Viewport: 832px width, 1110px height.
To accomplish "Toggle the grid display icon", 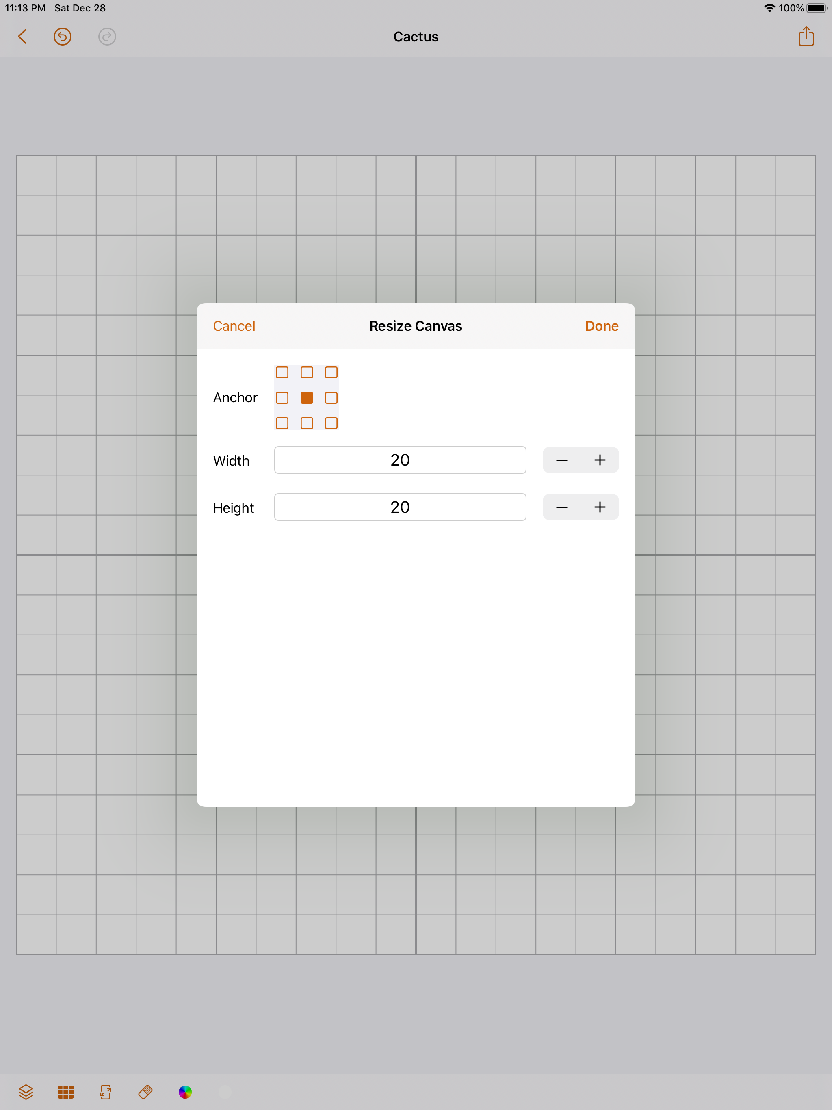I will point(66,1092).
